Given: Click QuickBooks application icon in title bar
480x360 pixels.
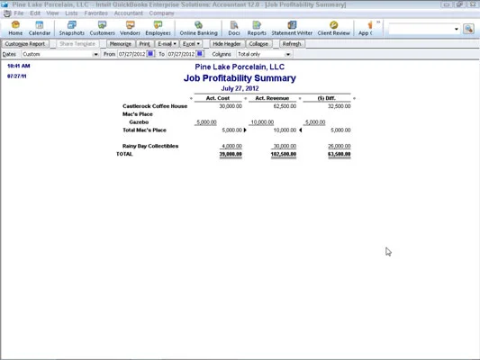Looking at the screenshot, I should click(5, 4).
